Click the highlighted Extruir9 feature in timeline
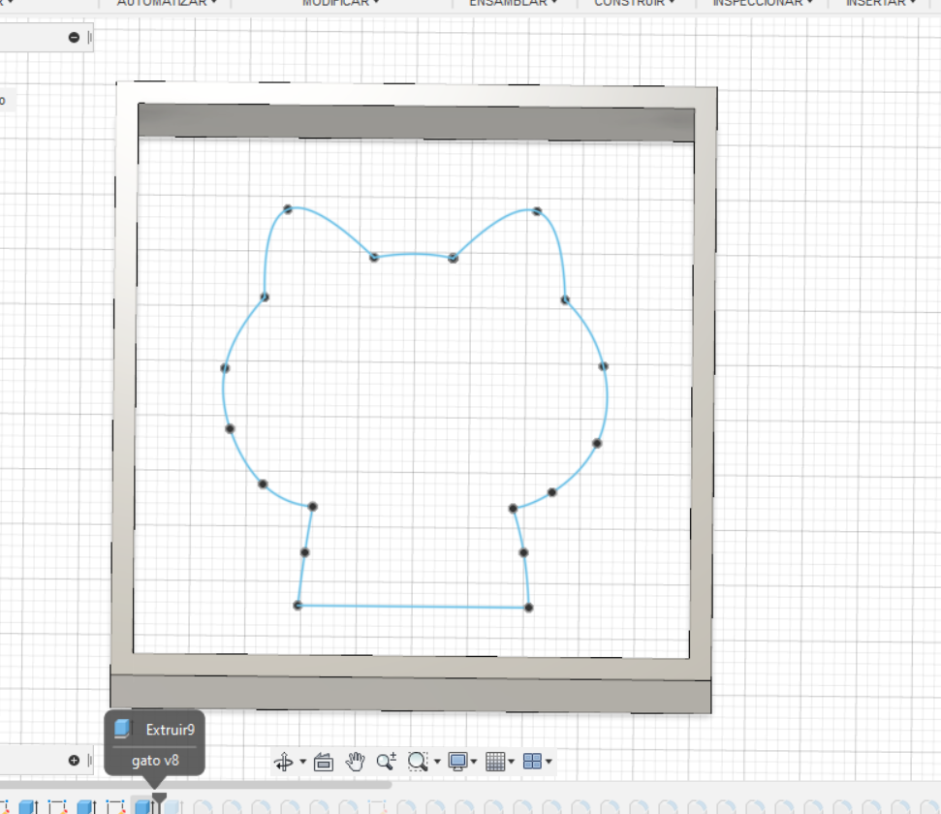The width and height of the screenshot is (941, 814). (142, 806)
